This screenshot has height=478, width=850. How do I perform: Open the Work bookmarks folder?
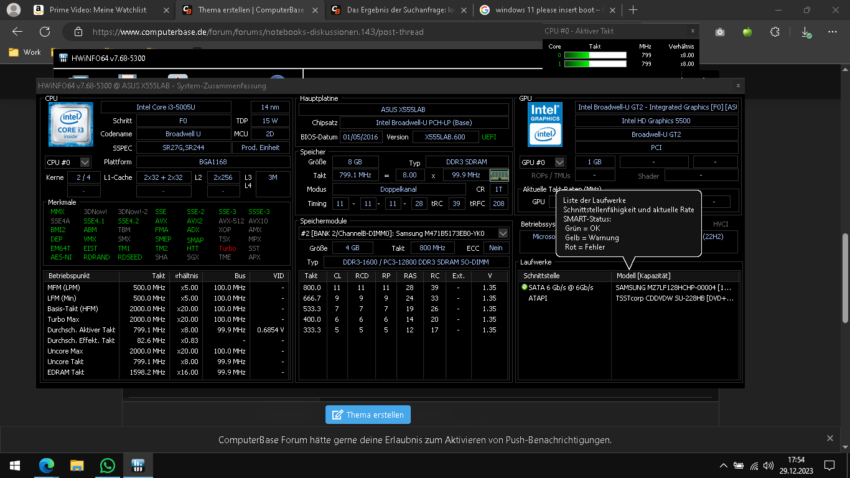25,52
